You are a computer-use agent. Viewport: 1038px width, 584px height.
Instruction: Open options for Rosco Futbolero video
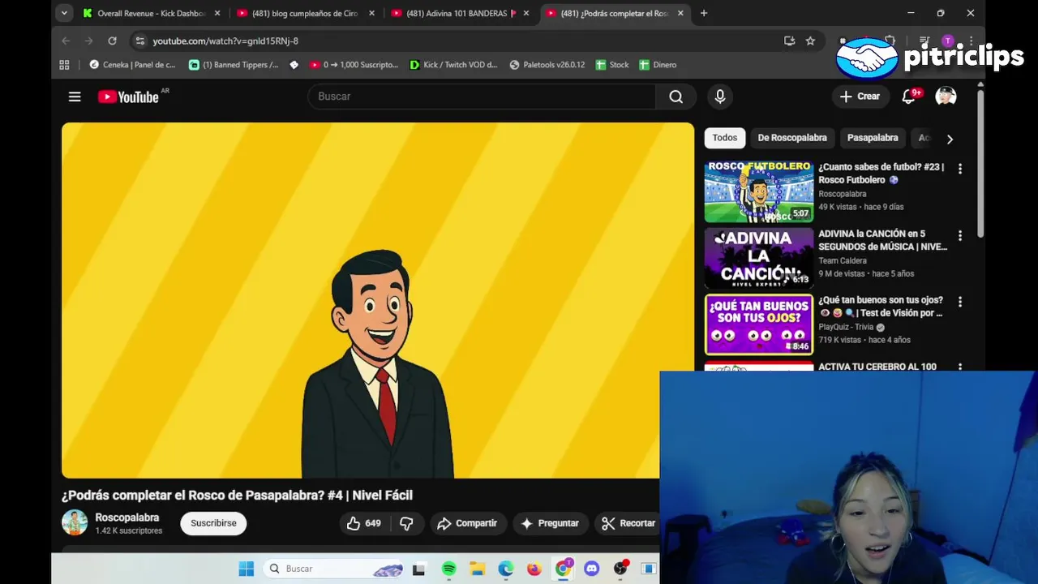(x=960, y=169)
